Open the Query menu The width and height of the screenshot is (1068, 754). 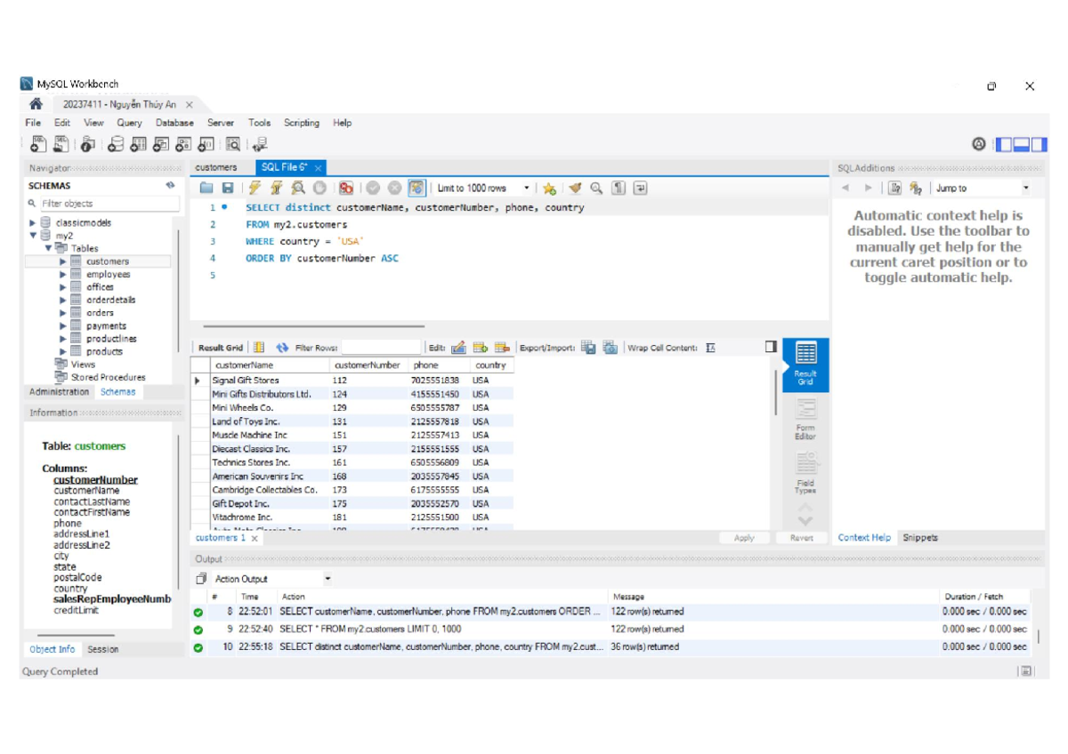coord(130,123)
